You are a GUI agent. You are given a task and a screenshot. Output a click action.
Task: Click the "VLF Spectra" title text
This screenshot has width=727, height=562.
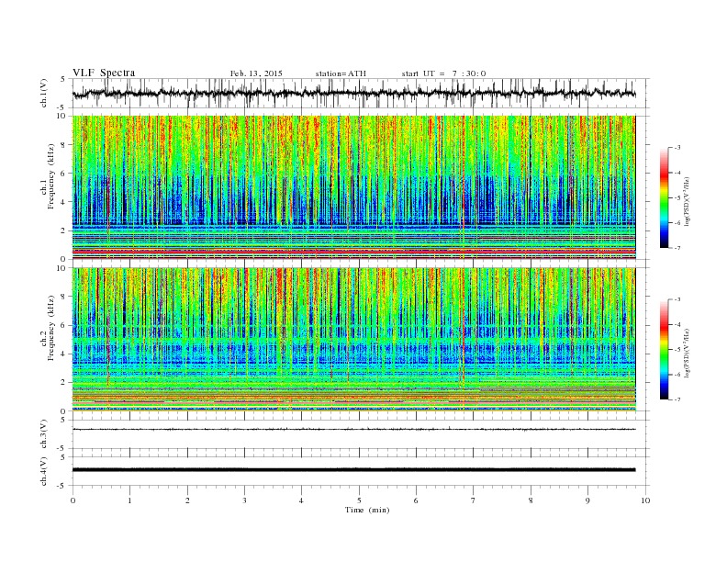[104, 73]
